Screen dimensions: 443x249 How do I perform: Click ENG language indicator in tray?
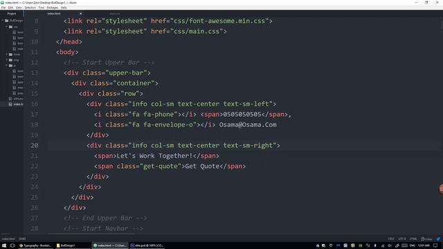pos(413,246)
